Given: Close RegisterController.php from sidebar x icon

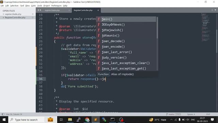Looking at the screenshot, I should pos(3,17).
